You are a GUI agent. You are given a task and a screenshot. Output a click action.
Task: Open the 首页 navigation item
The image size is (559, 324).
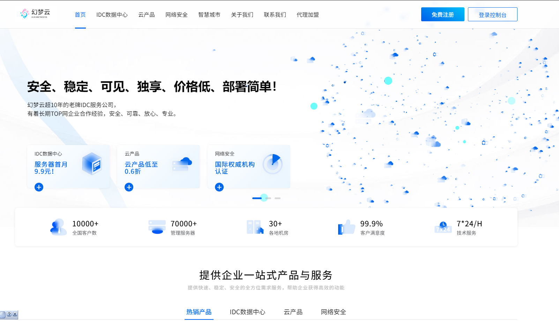click(80, 15)
